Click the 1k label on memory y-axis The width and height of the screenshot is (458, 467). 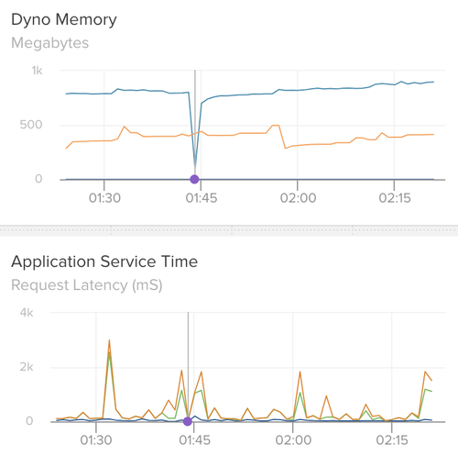37,71
